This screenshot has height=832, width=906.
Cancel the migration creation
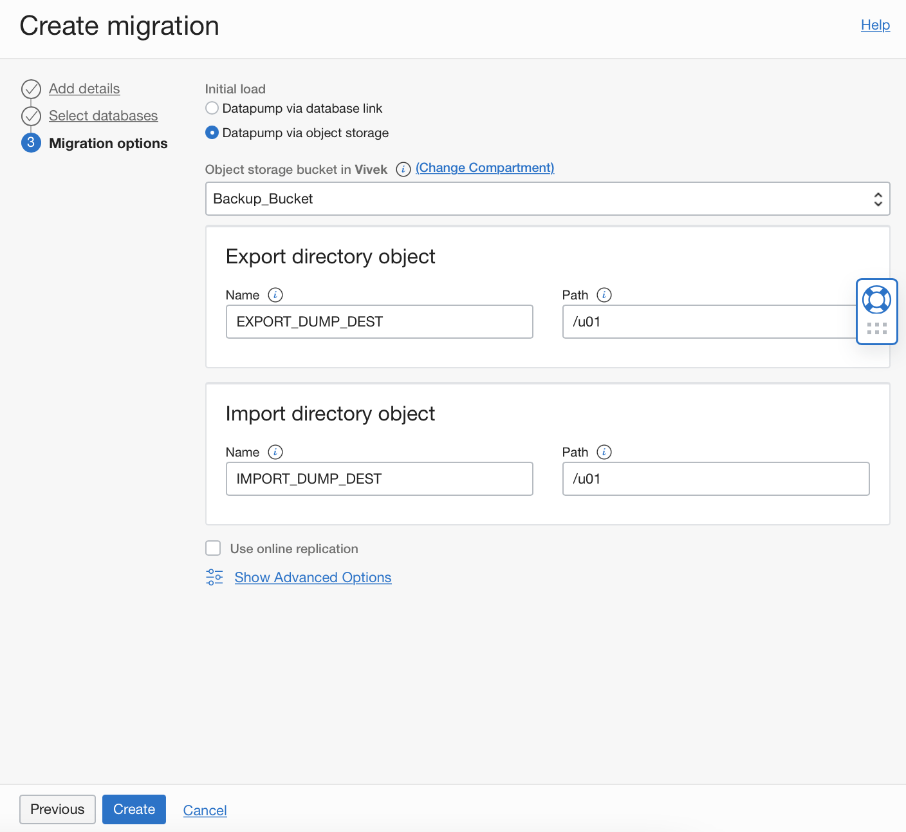coord(205,811)
